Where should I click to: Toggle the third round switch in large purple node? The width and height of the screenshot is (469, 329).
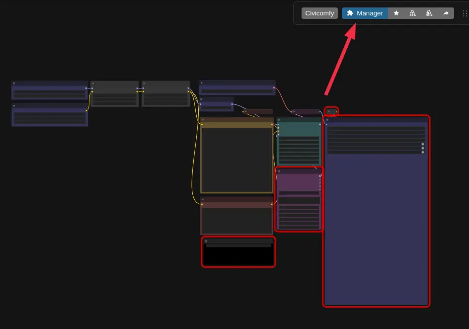pos(423,152)
